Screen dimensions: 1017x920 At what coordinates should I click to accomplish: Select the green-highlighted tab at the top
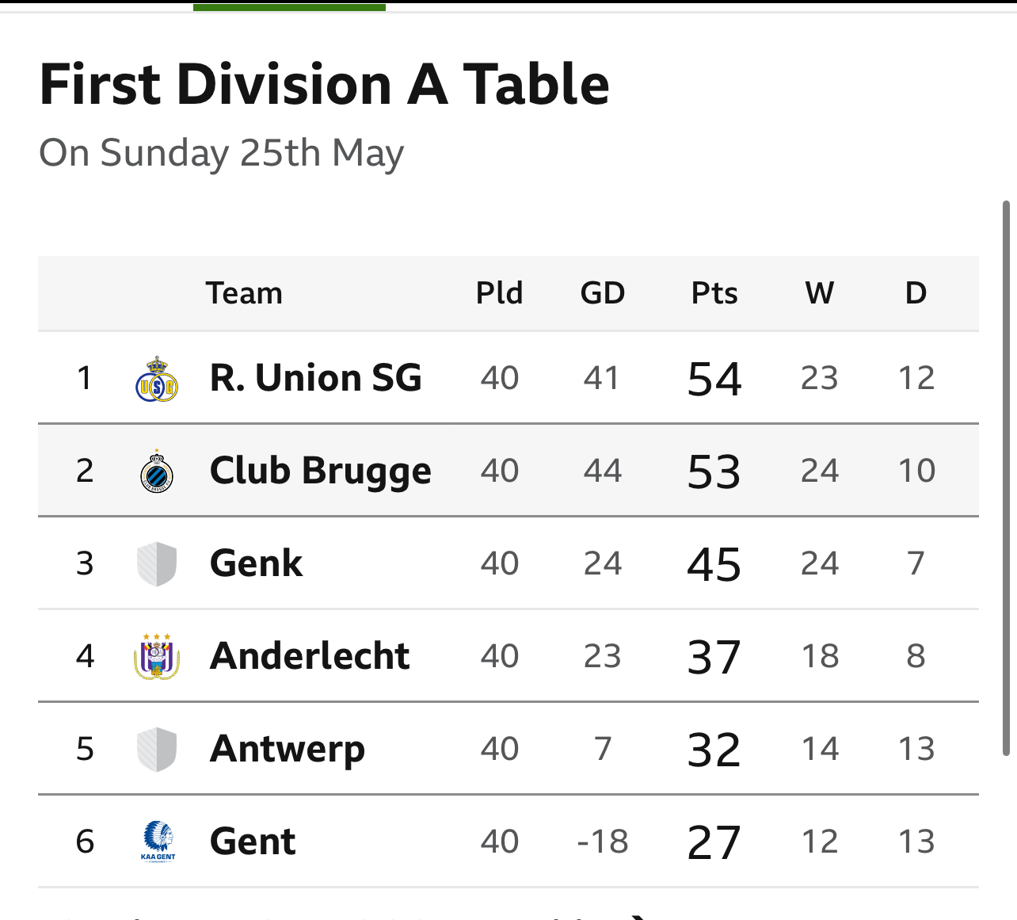(289, 7)
